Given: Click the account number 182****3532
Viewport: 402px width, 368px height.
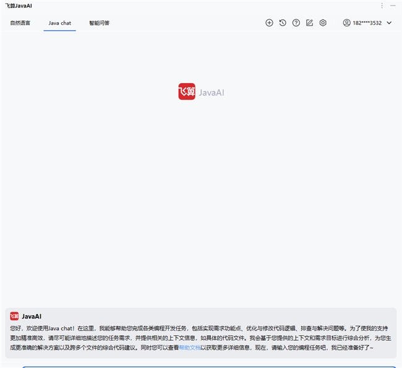Looking at the screenshot, I should pyautogui.click(x=367, y=23).
